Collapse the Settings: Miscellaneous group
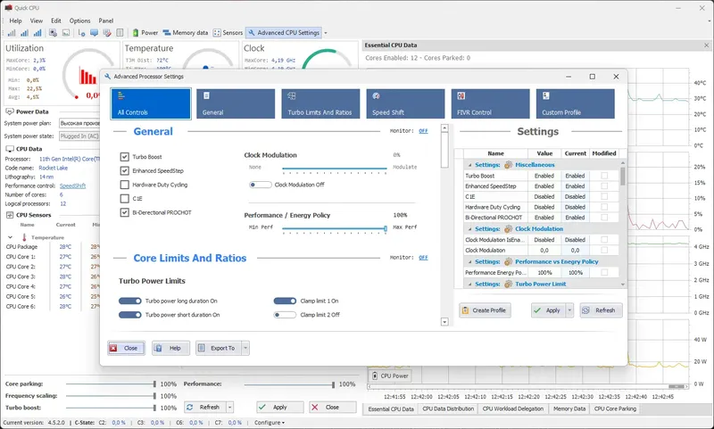 coord(469,165)
